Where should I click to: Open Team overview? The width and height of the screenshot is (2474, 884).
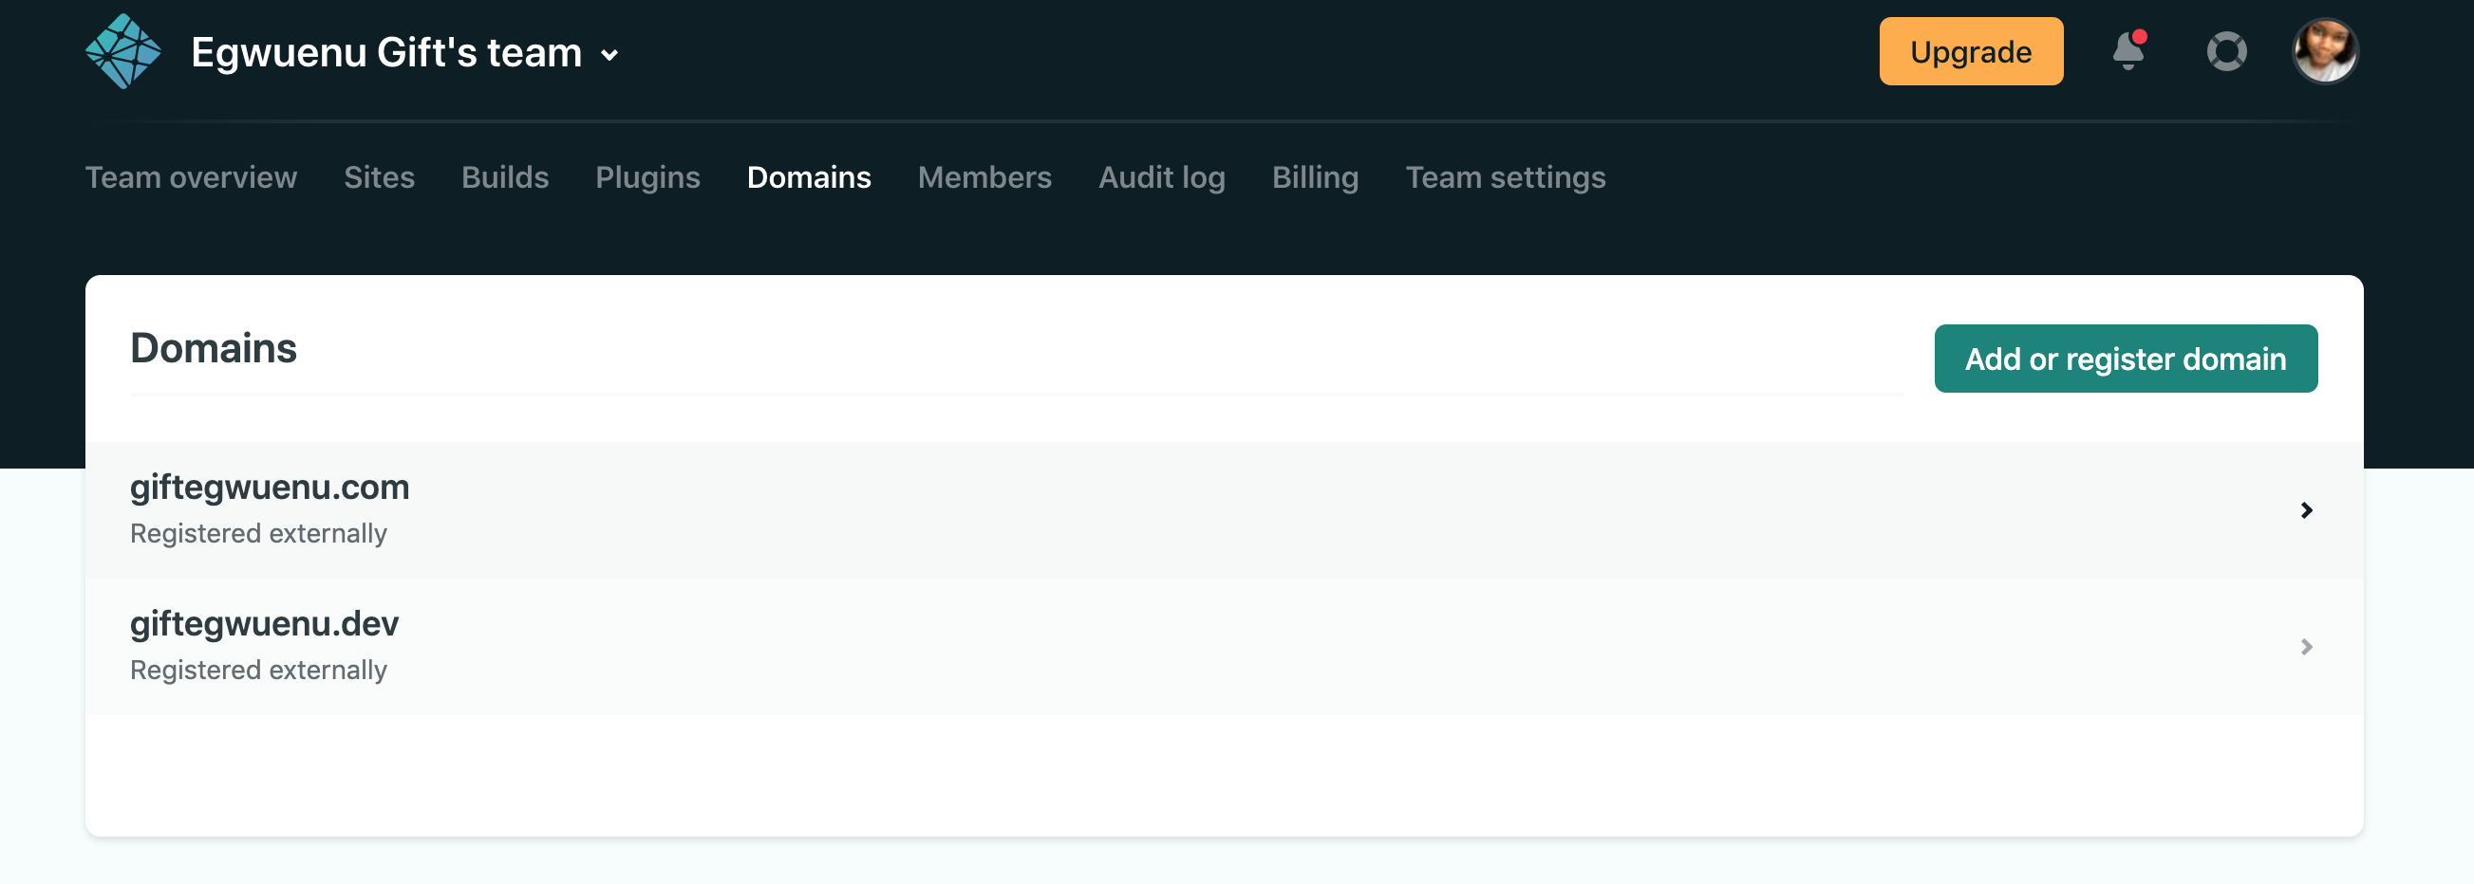[190, 177]
